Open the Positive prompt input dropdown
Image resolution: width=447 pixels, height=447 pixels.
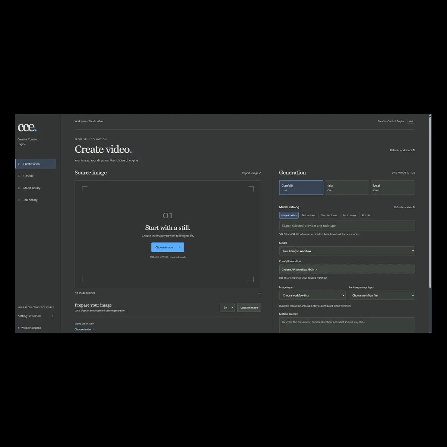tap(382, 295)
